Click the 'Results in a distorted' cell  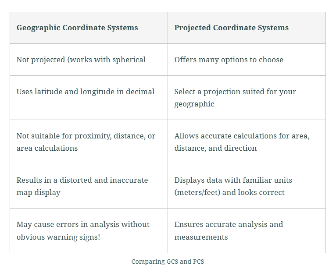click(82, 180)
